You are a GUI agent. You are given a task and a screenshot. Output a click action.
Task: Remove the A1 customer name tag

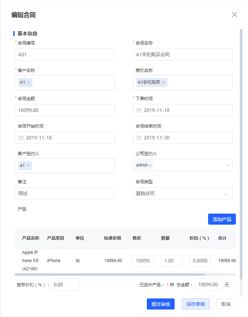[29, 82]
